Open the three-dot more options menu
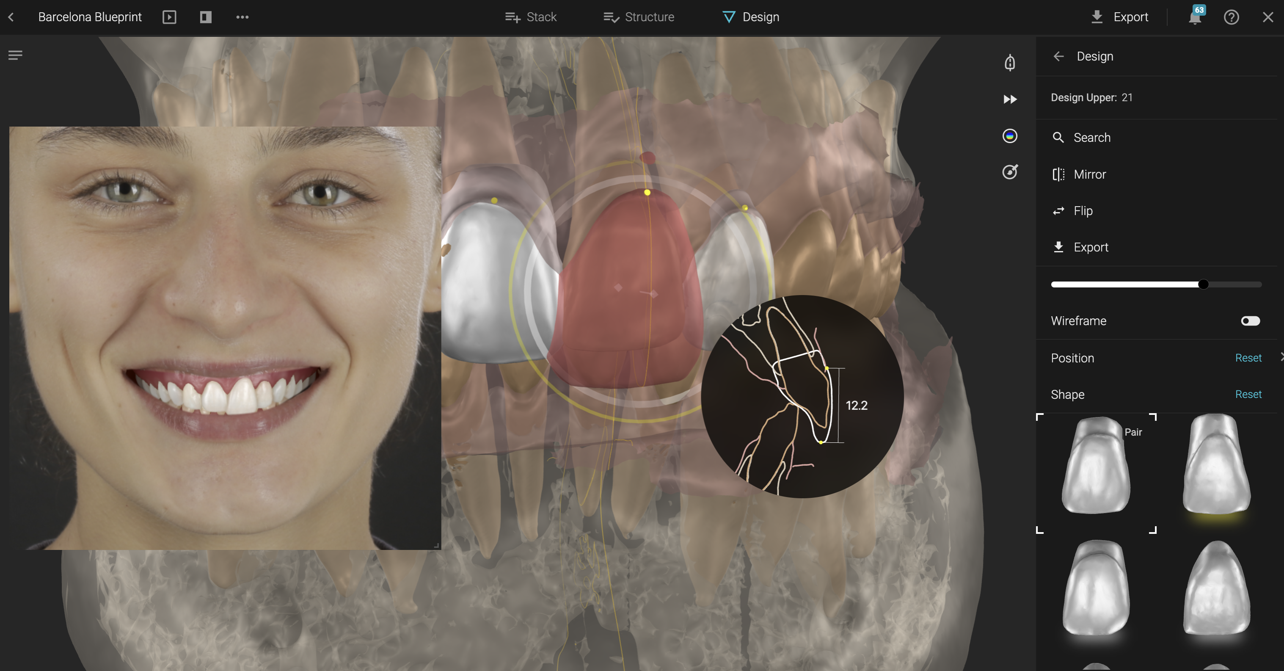This screenshot has width=1284, height=671. [242, 17]
